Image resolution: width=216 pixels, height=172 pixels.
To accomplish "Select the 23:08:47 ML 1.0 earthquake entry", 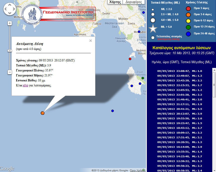I will [180, 71].
